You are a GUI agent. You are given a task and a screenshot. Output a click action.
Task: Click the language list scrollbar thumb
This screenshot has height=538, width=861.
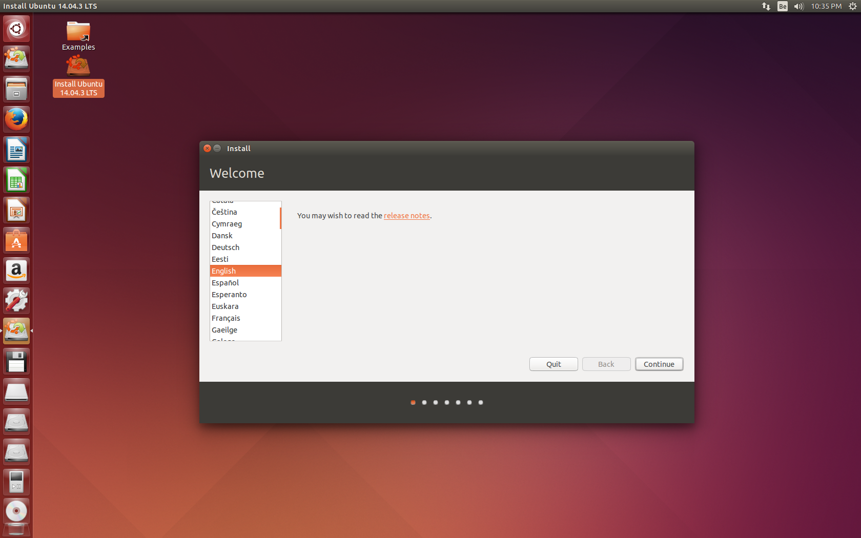280,218
